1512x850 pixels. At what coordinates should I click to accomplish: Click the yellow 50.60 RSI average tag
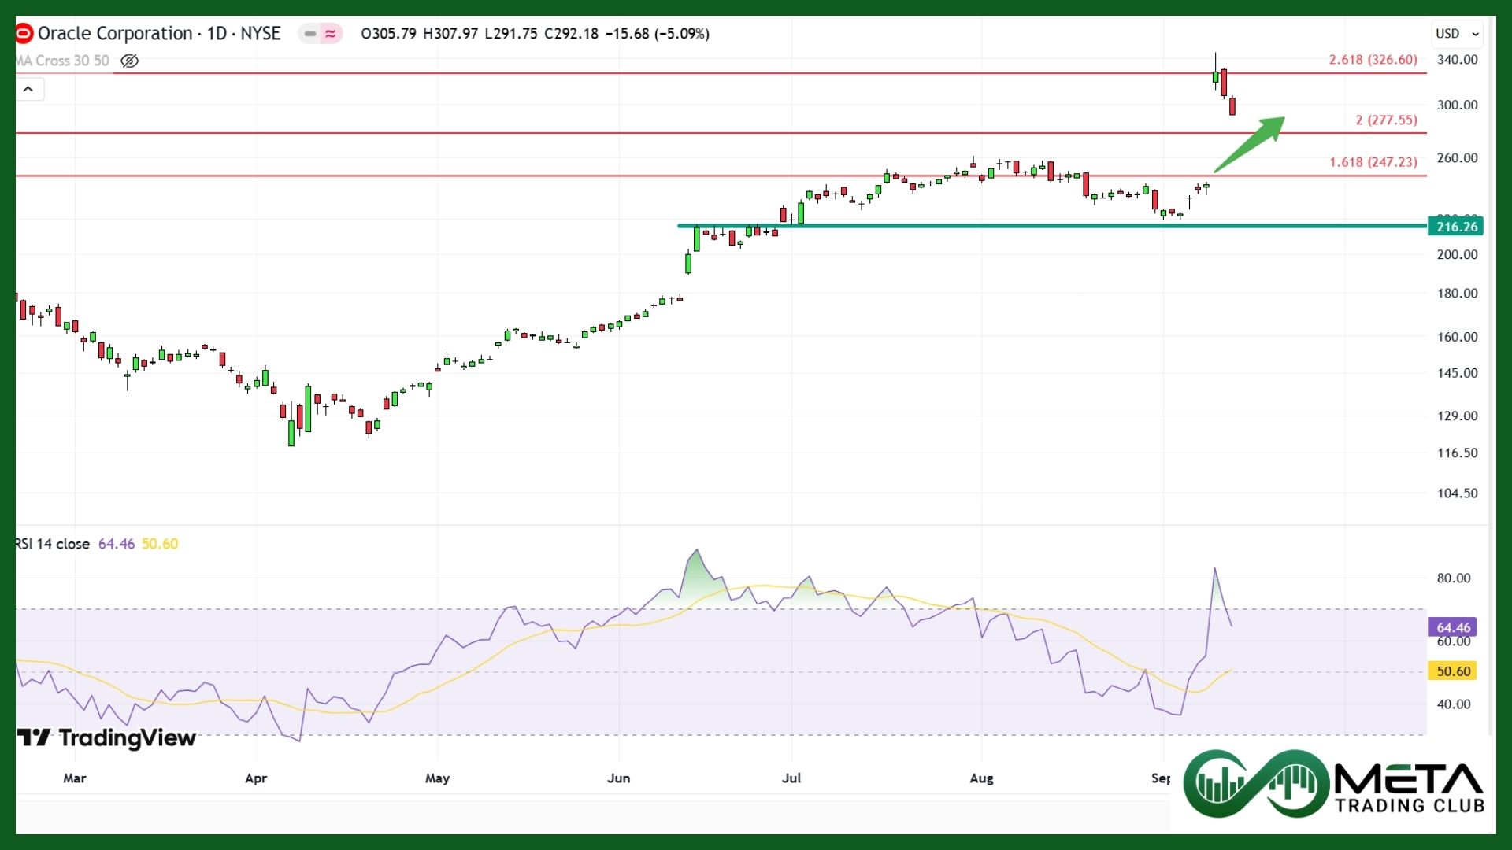tap(1452, 671)
